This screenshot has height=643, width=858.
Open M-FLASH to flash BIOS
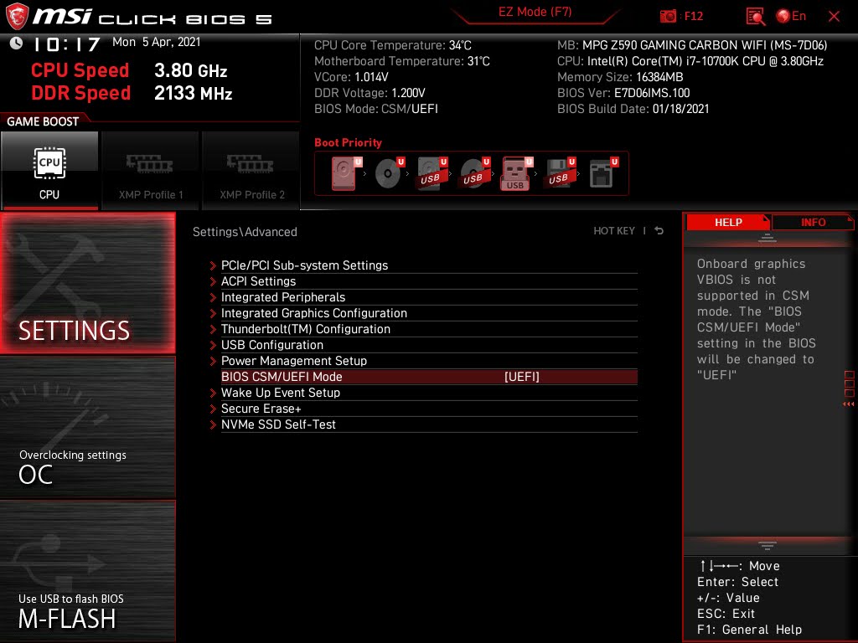[87, 571]
